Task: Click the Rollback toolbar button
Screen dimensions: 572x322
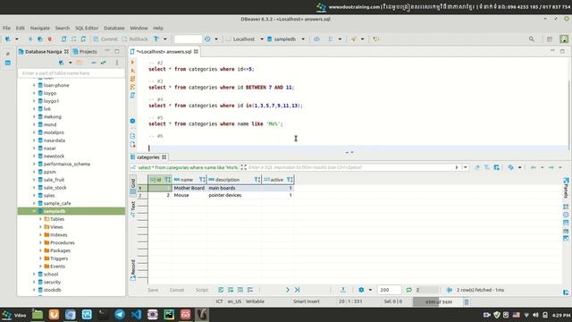Action: [x=135, y=39]
